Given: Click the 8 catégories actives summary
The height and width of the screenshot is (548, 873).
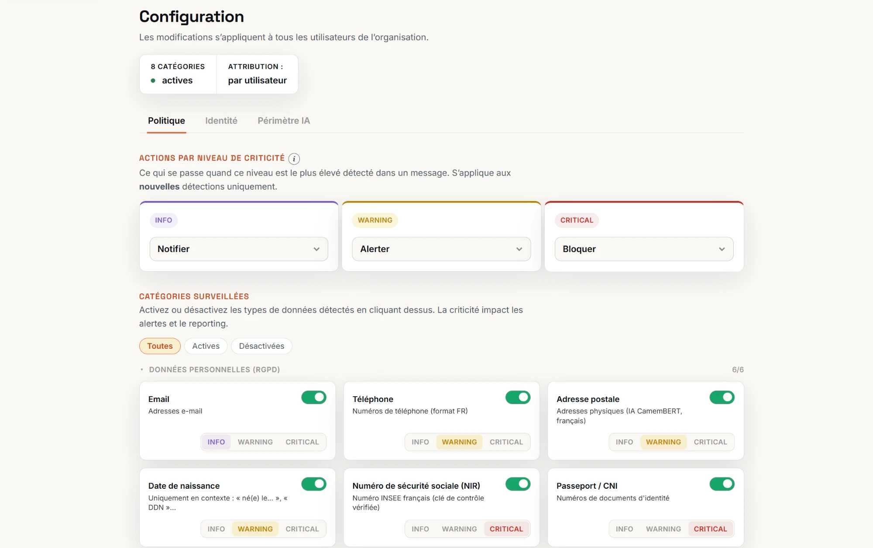Looking at the screenshot, I should click(x=178, y=74).
